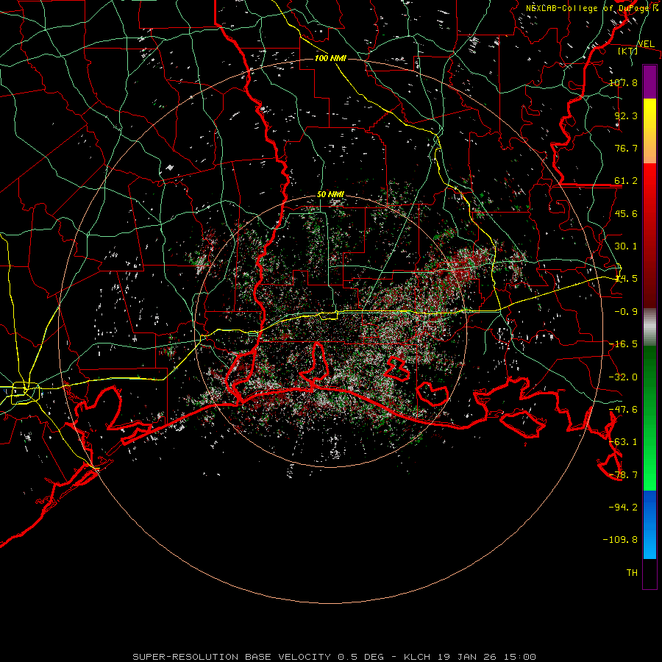Click the TH threshold label

click(632, 573)
